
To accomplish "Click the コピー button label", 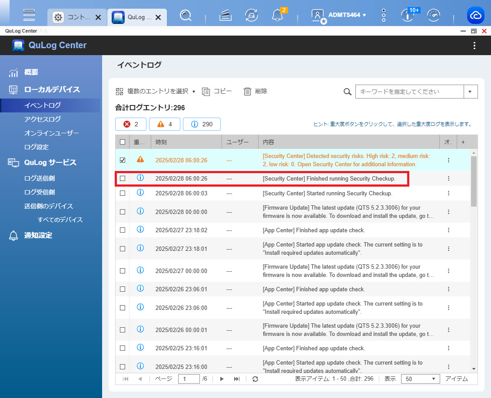I will click(x=222, y=92).
